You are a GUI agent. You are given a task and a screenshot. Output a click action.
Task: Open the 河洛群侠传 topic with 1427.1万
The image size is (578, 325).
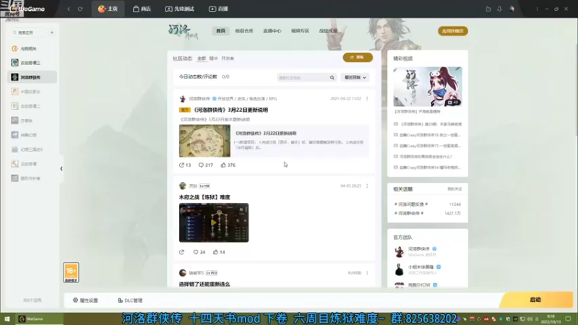pyautogui.click(x=409, y=213)
